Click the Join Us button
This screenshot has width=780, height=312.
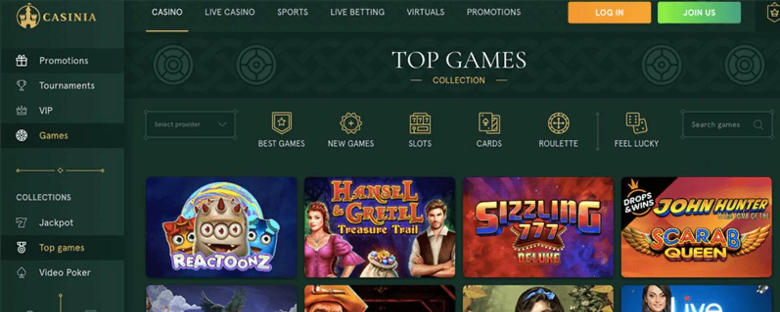(699, 13)
